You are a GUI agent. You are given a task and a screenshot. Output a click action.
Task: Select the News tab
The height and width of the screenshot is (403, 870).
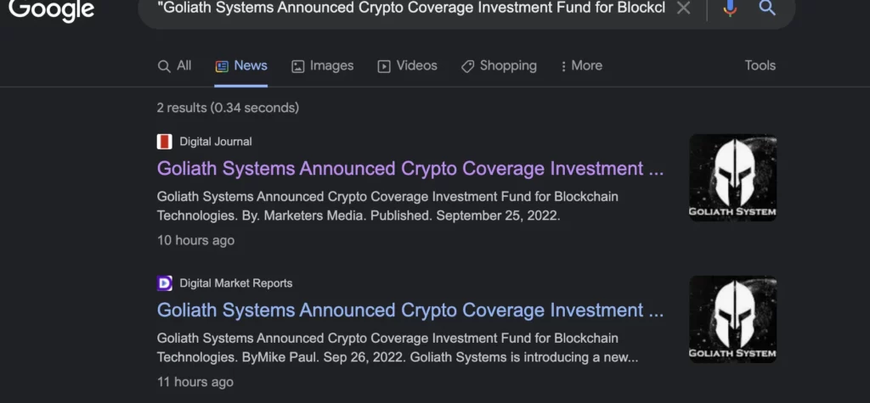point(241,66)
